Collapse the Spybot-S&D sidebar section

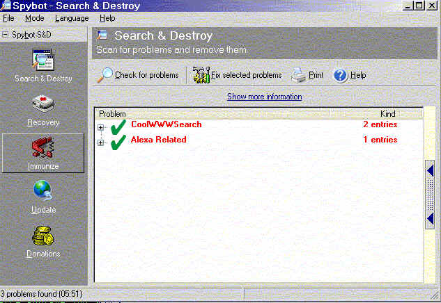coord(6,35)
